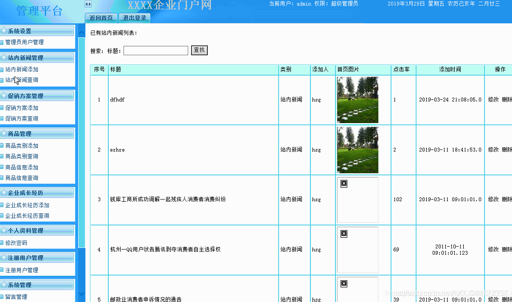Open 商品类别查询 in sidebar
This screenshot has width=512, height=302.
22,156
